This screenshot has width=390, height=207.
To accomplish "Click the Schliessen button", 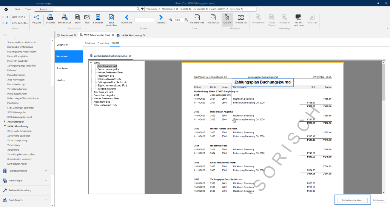I will click(x=379, y=200).
